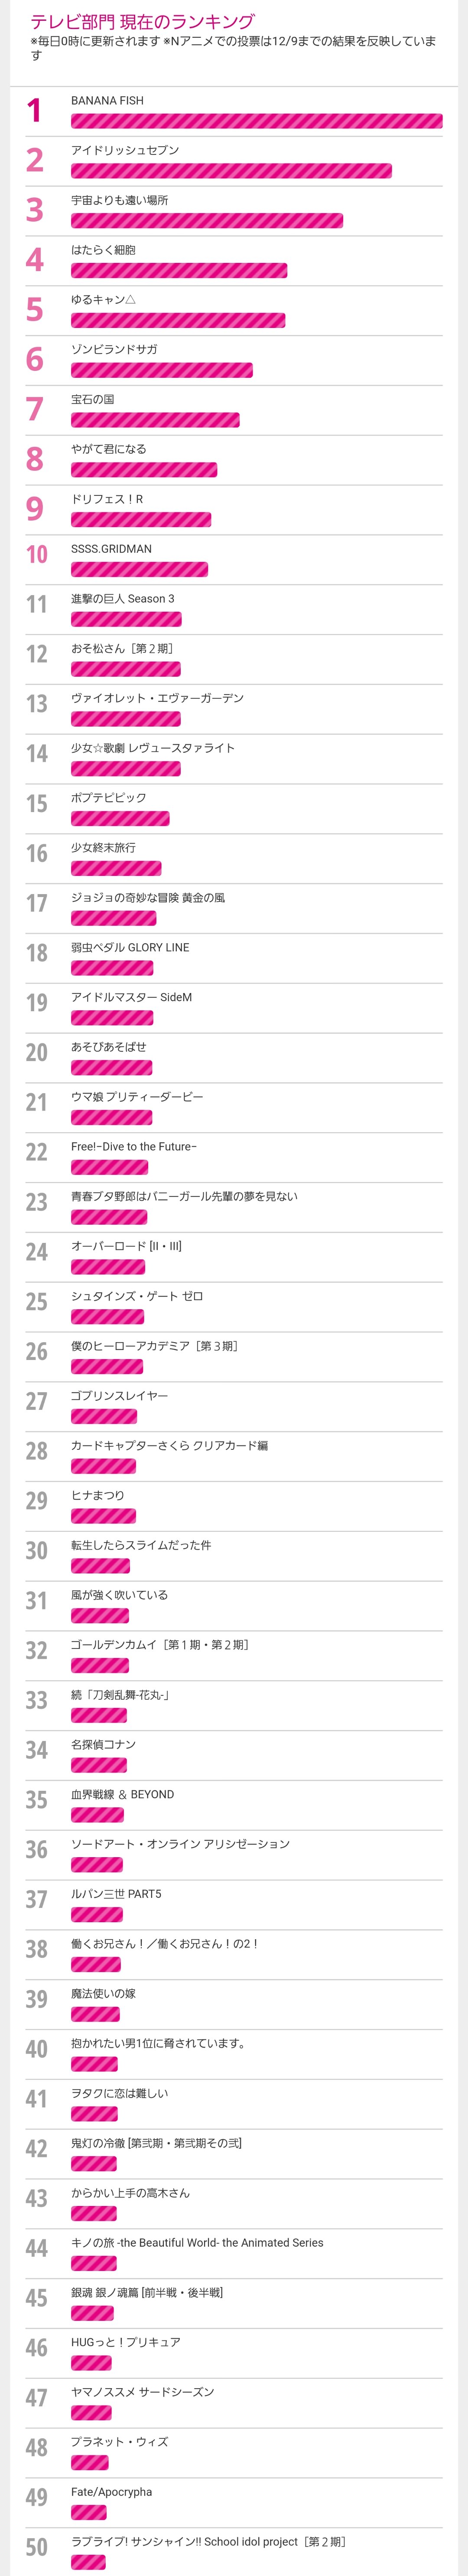468x2576 pixels.
Task: Select the アイドリッシュセブン vote bar
Action: (231, 171)
